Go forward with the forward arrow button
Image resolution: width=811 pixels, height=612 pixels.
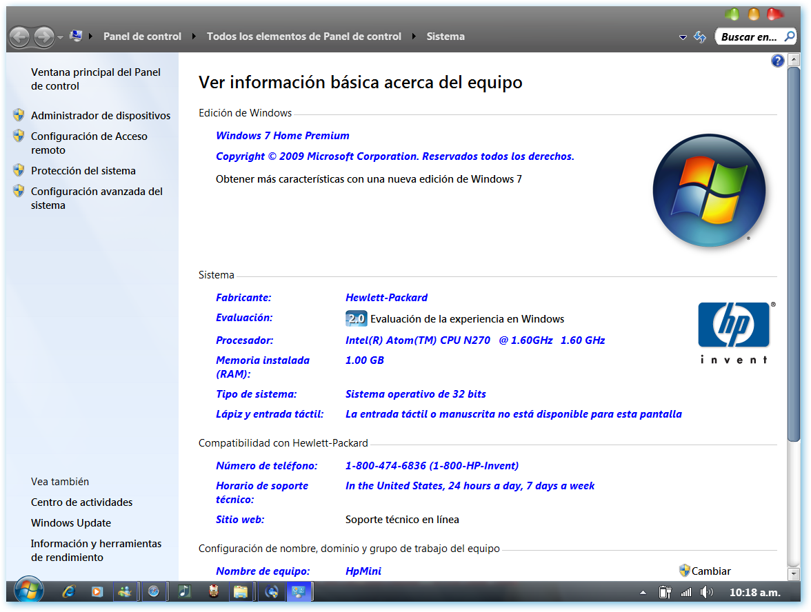[x=44, y=37]
